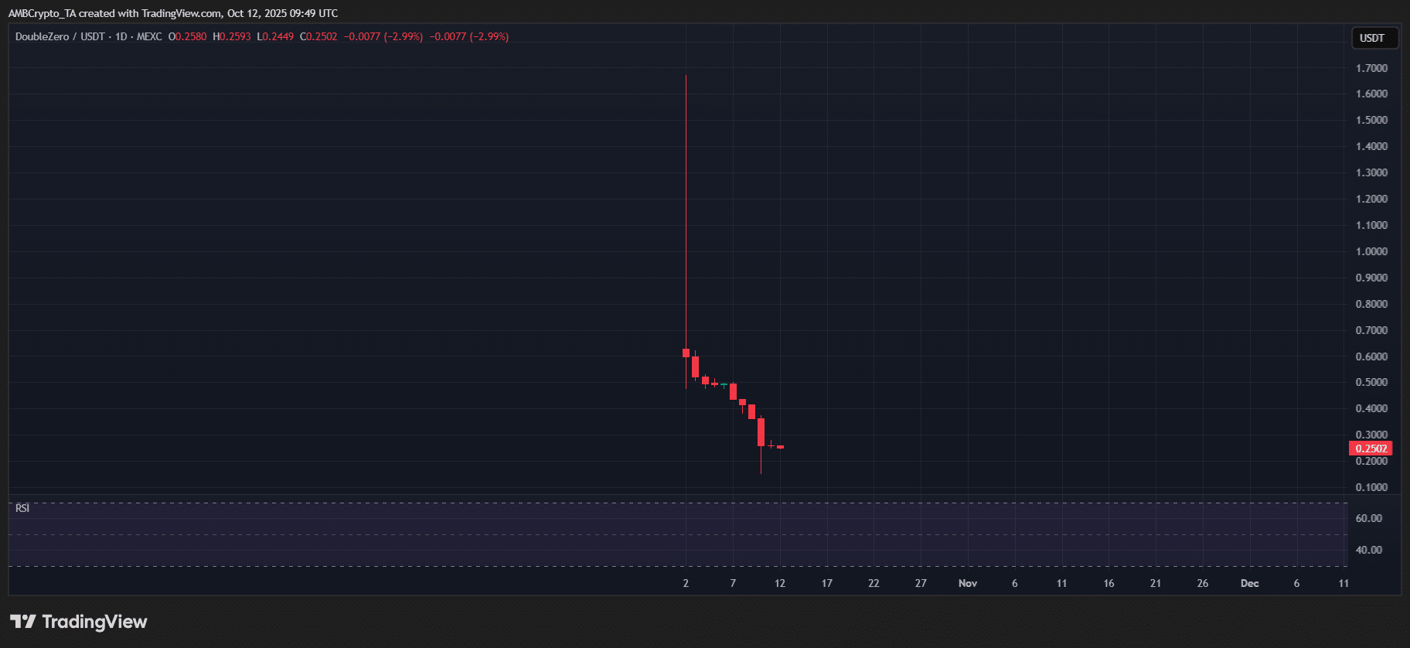
Task: Click the 1.0000 level on price axis
Action: [1371, 251]
